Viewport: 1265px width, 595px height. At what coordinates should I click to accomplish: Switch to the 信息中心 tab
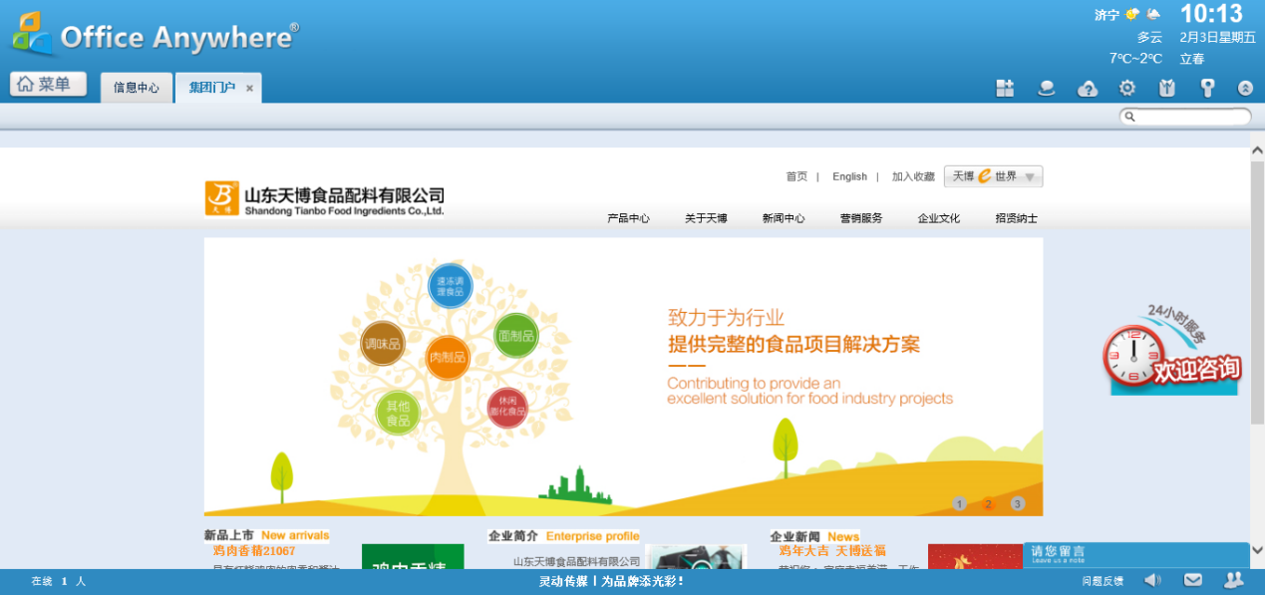pyautogui.click(x=137, y=88)
